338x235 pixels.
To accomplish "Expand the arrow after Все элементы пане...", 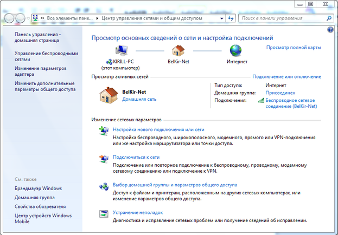I will coord(97,18).
